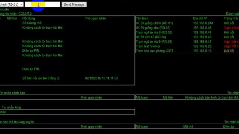Click IP address 192.168.0.13
This screenshot has height=134, width=239.
point(202,51)
